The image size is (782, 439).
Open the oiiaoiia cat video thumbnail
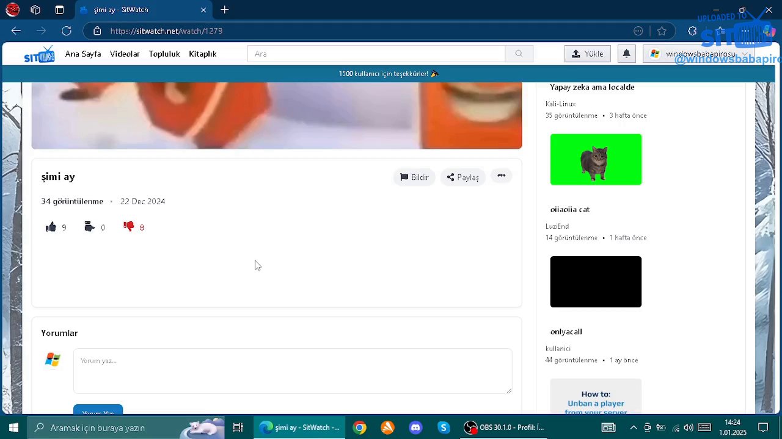[596, 159]
